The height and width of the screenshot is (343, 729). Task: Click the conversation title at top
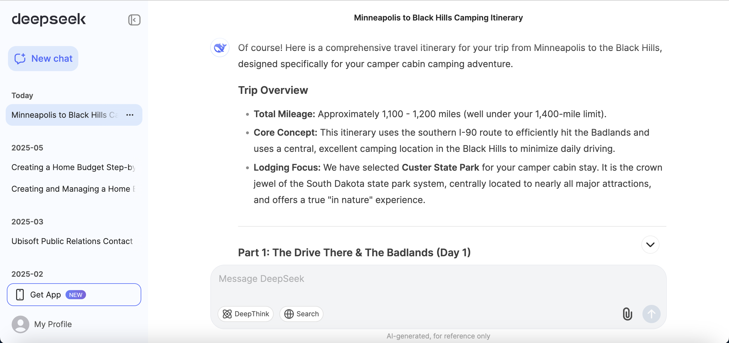click(438, 18)
